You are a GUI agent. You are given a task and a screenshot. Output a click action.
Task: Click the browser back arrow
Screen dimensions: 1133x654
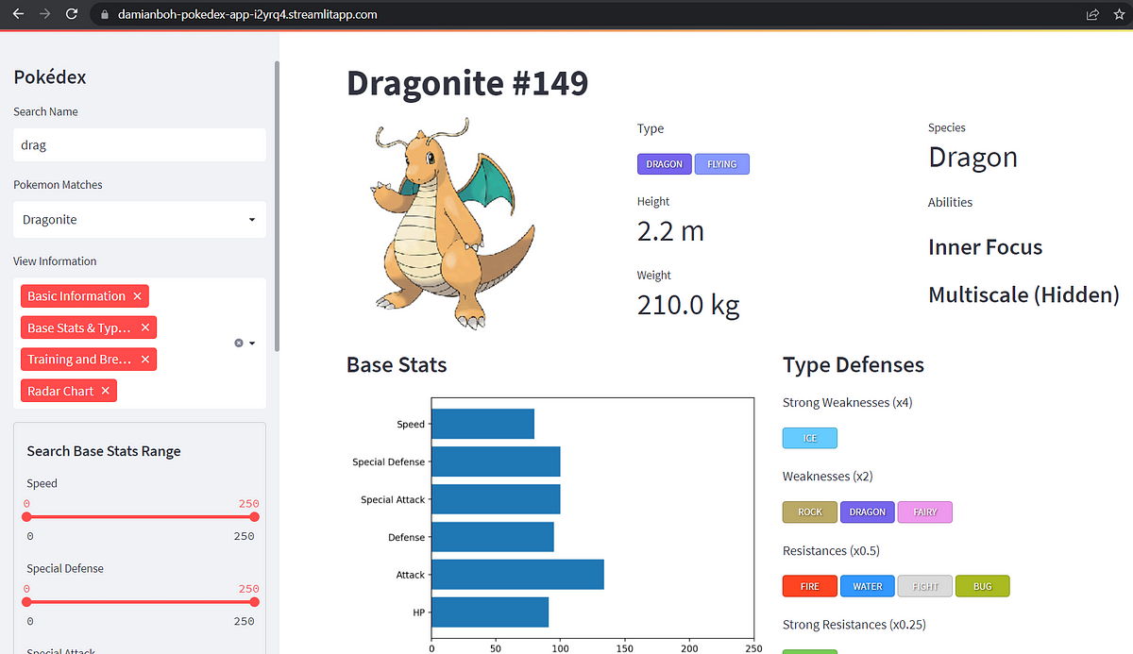(18, 14)
